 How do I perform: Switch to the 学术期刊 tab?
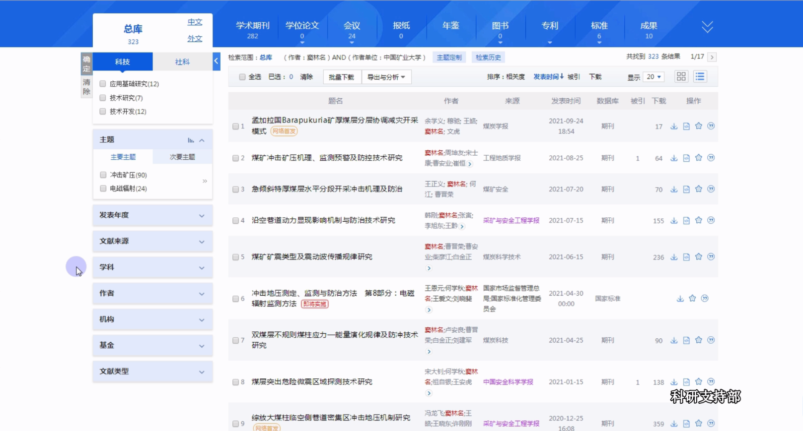252,30
